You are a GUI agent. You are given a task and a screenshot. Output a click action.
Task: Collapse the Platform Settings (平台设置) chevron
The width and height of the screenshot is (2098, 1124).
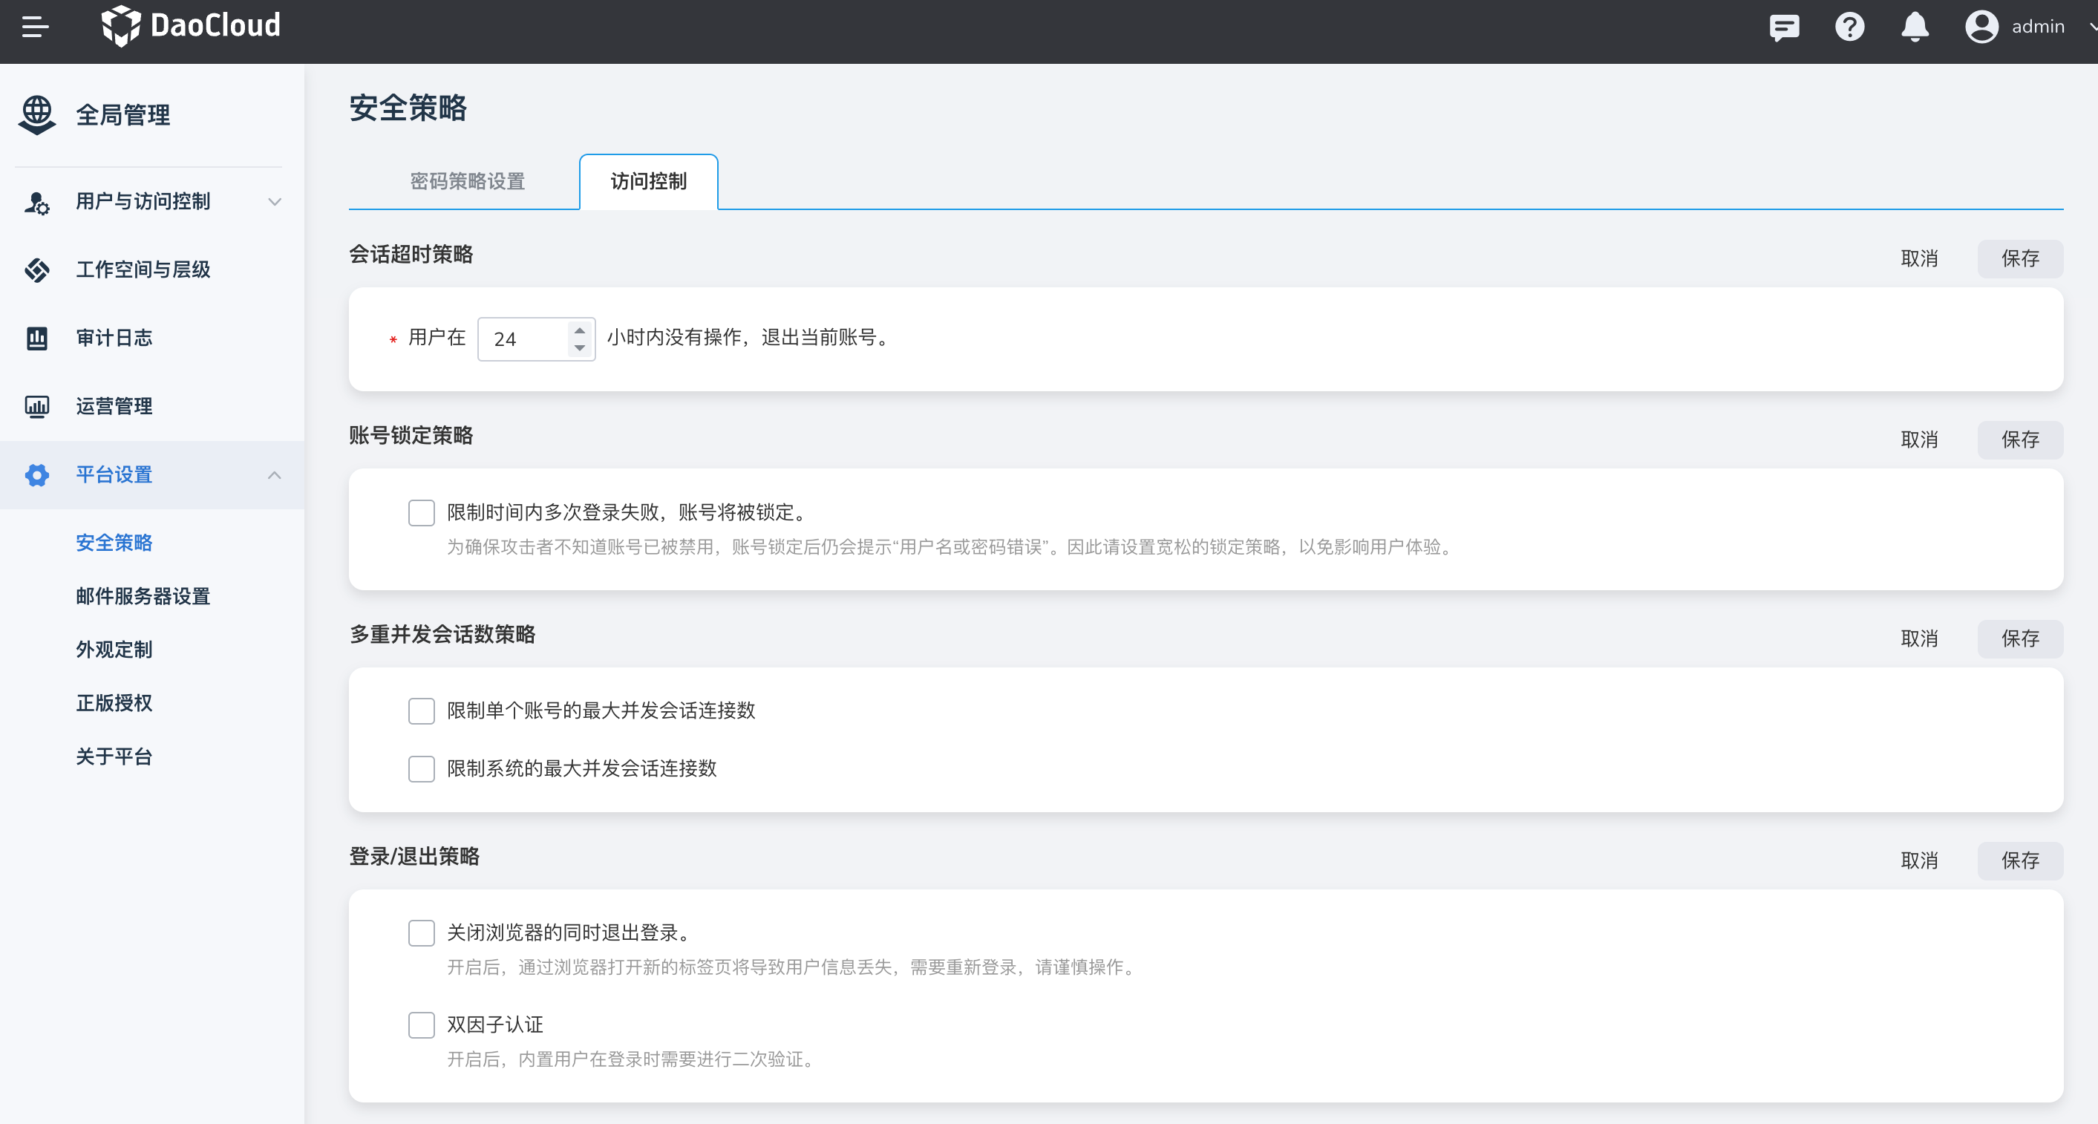pos(275,475)
